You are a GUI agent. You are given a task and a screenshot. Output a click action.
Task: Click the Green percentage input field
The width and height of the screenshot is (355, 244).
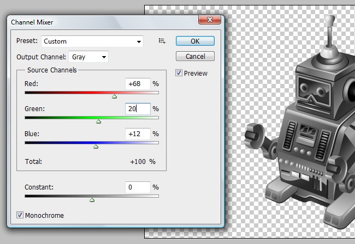(137, 109)
